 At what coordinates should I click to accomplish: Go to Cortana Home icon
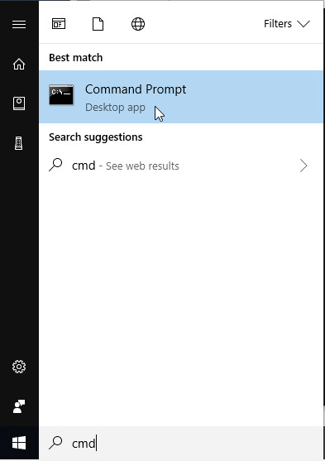(x=19, y=64)
